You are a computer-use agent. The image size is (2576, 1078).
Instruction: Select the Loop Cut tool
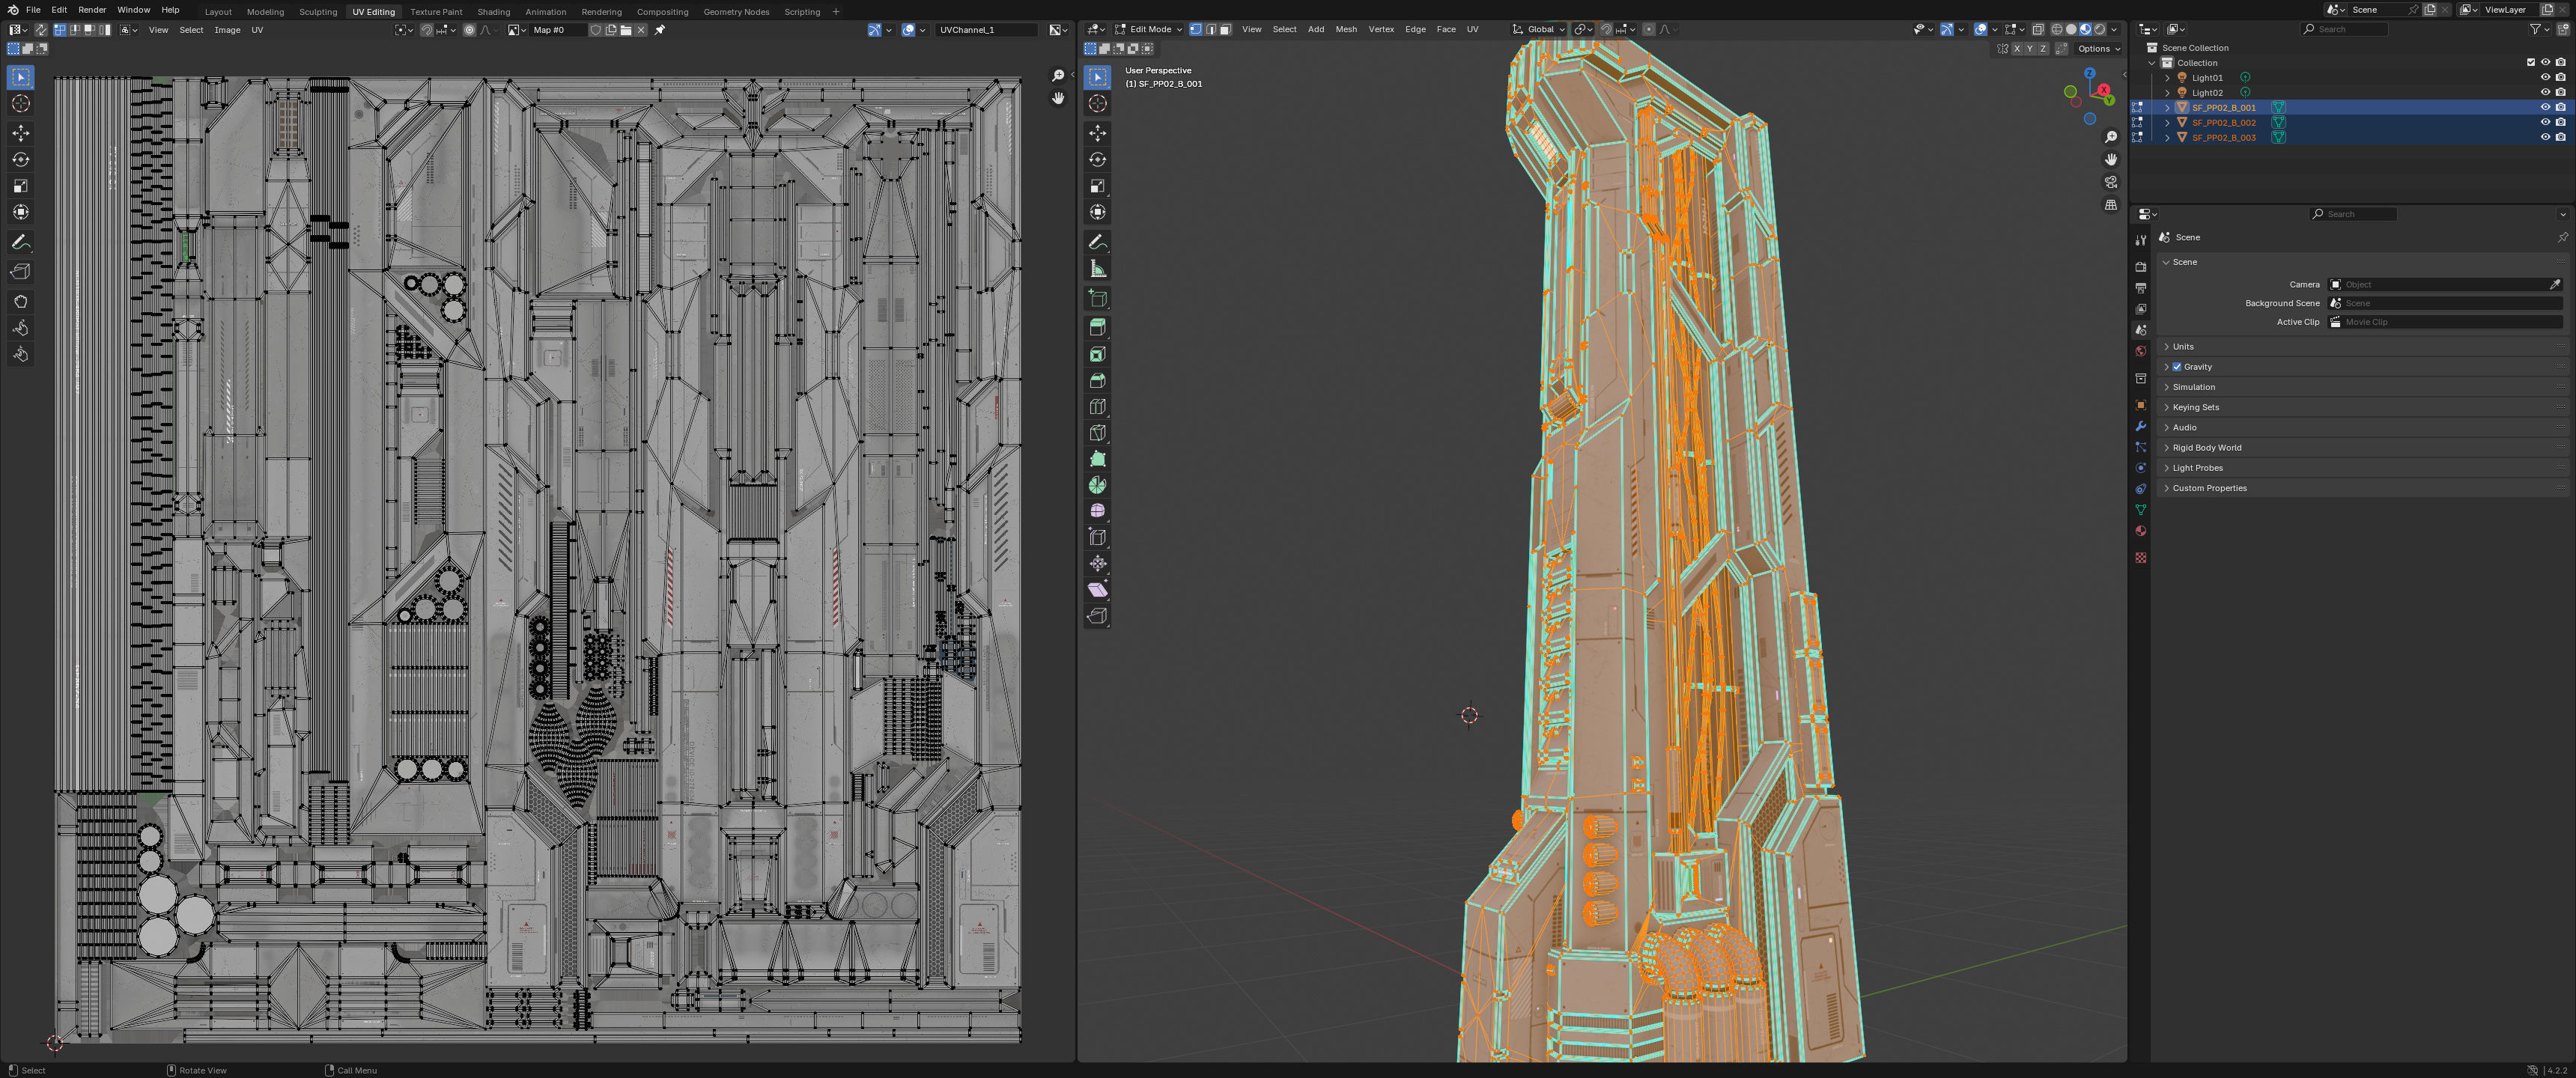pos(1097,407)
